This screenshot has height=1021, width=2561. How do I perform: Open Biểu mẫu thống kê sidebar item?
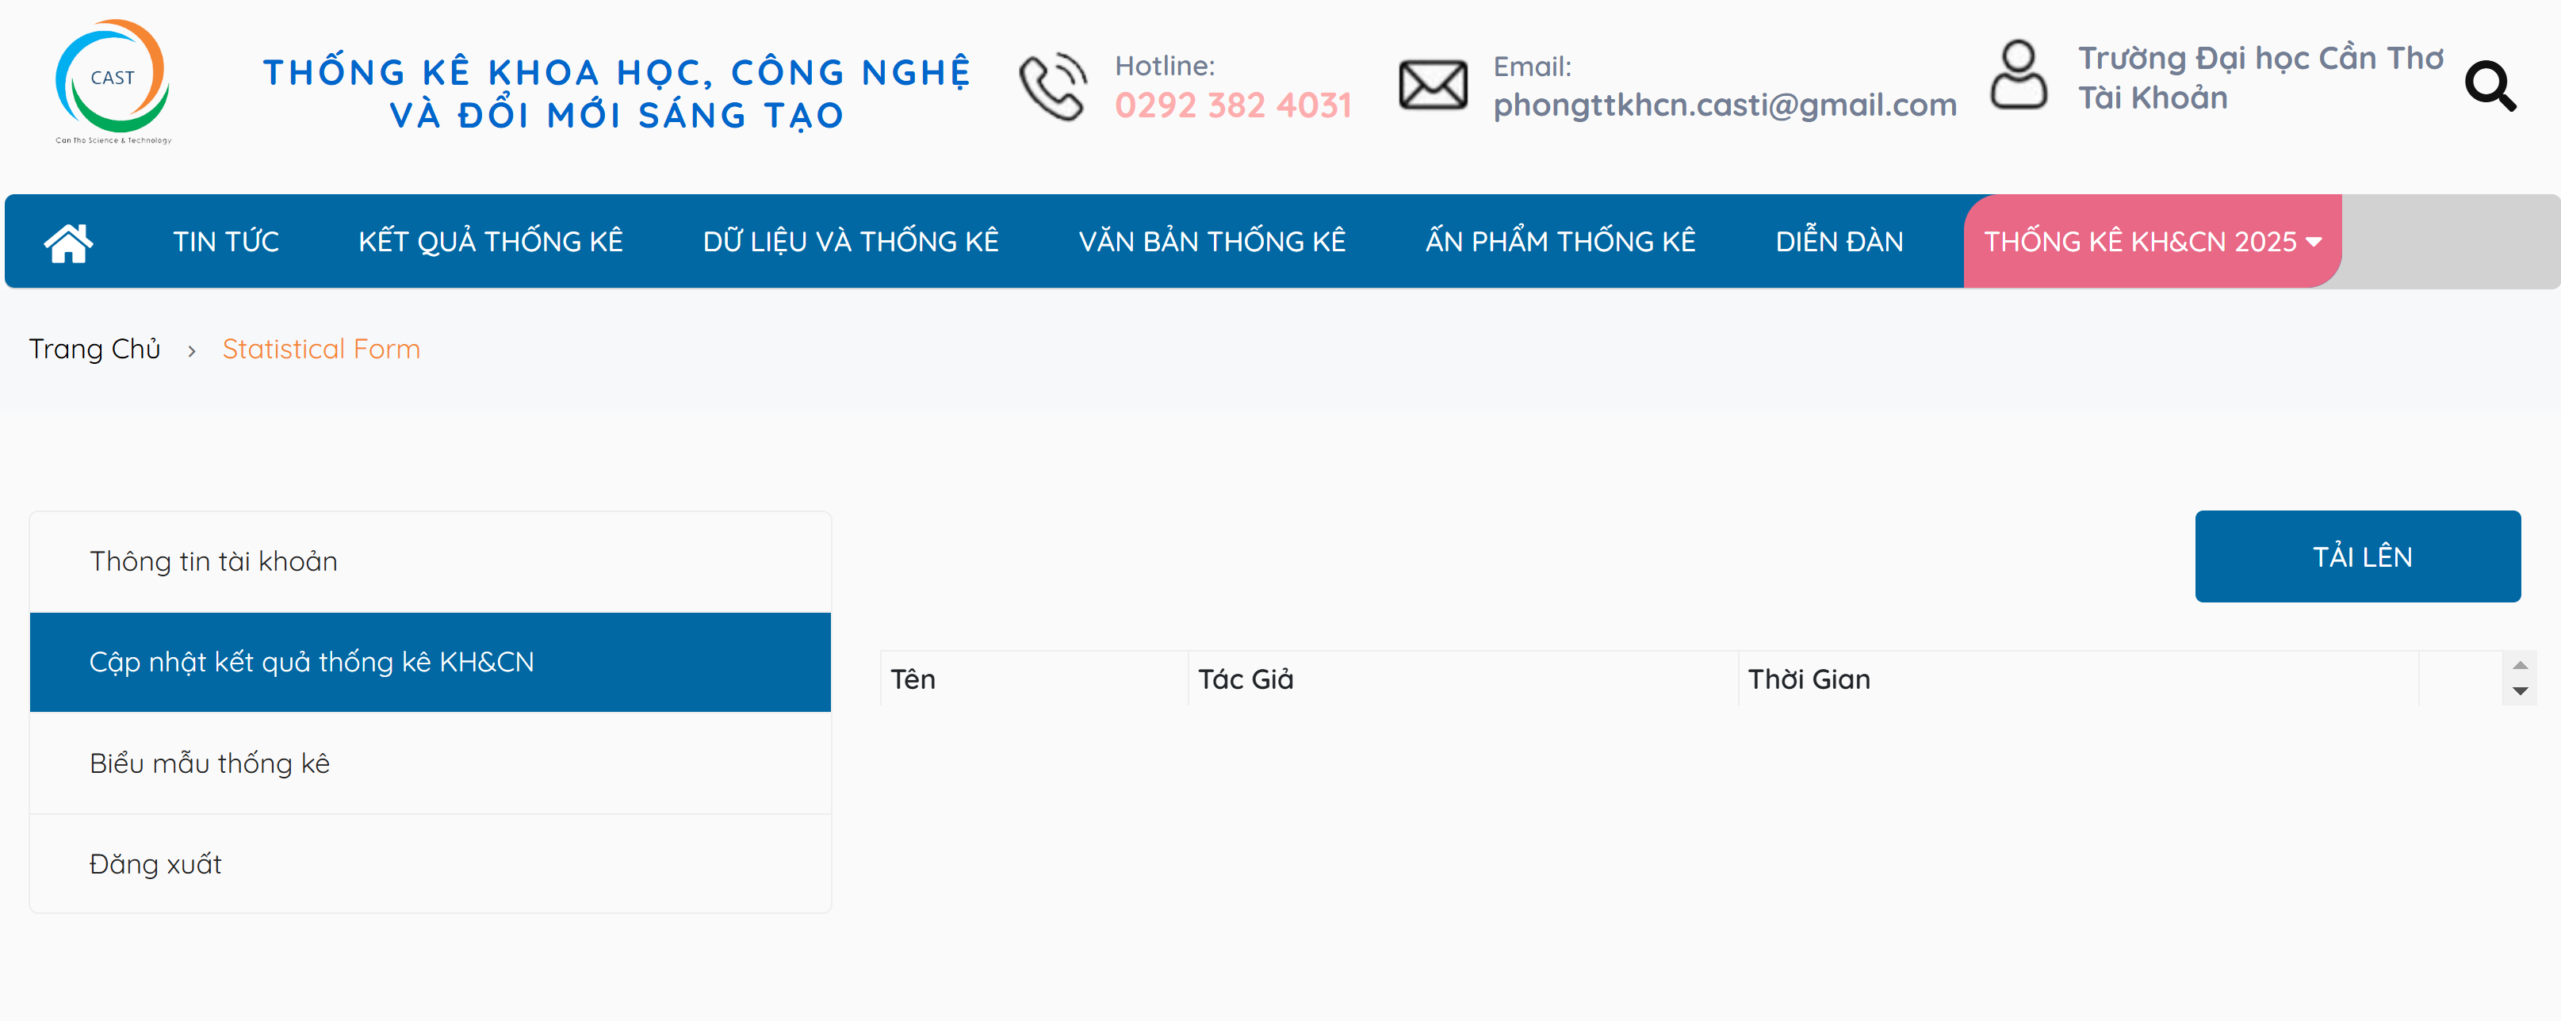pyautogui.click(x=431, y=763)
